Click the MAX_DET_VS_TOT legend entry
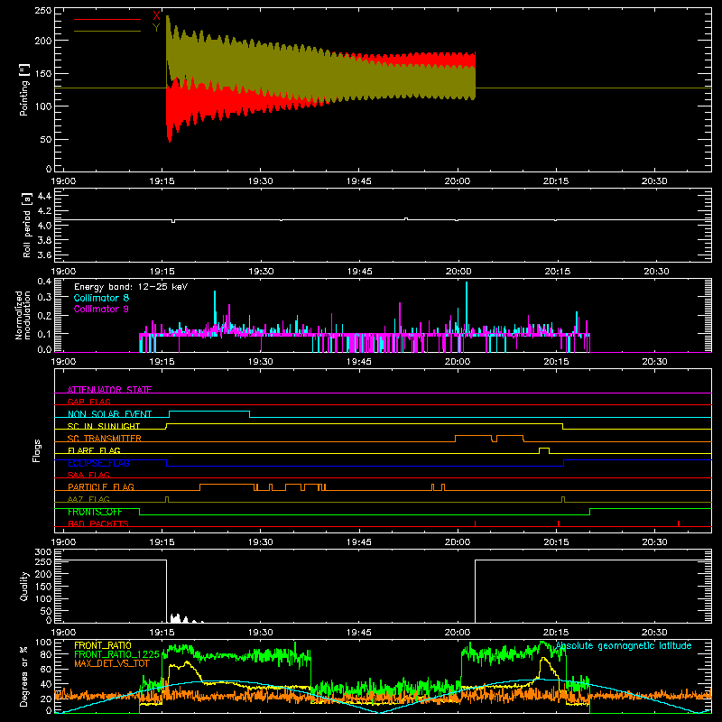Viewport: 722px width, 722px height. (112, 663)
